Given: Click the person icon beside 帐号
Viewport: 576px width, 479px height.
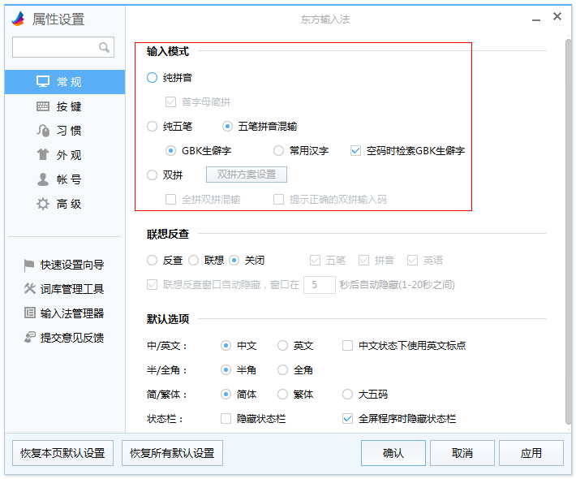Looking at the screenshot, I should point(43,179).
